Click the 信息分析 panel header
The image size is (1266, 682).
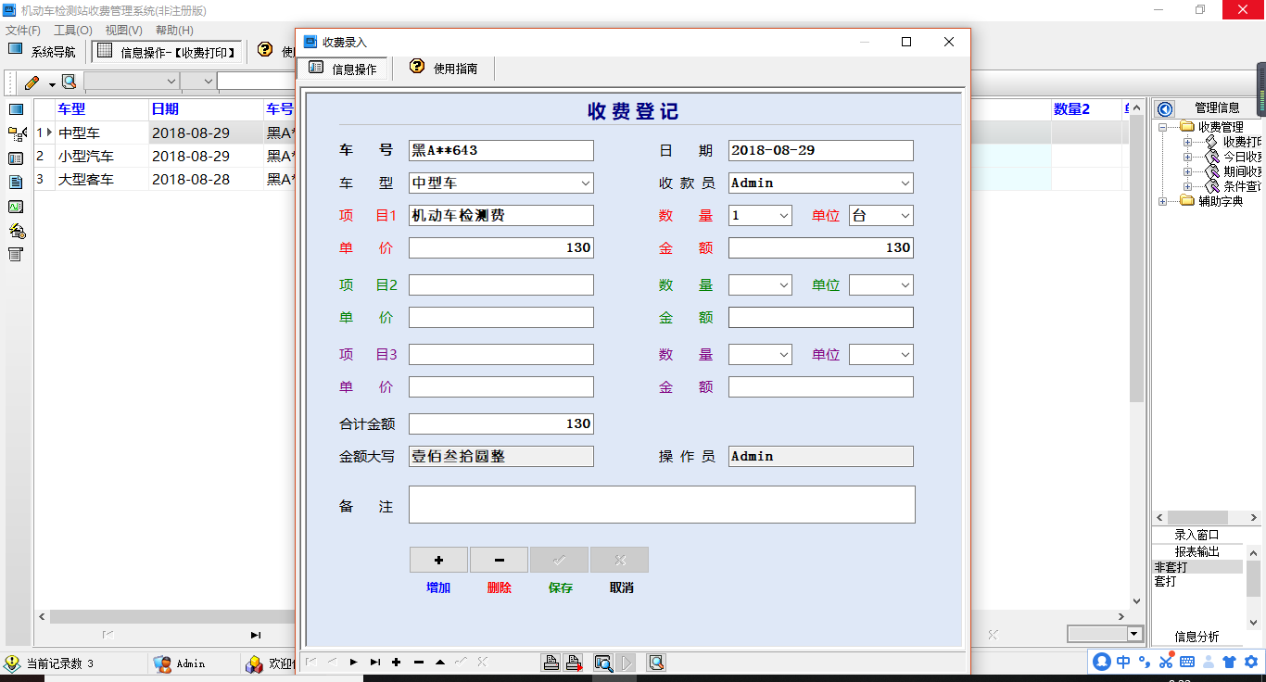click(x=1196, y=637)
